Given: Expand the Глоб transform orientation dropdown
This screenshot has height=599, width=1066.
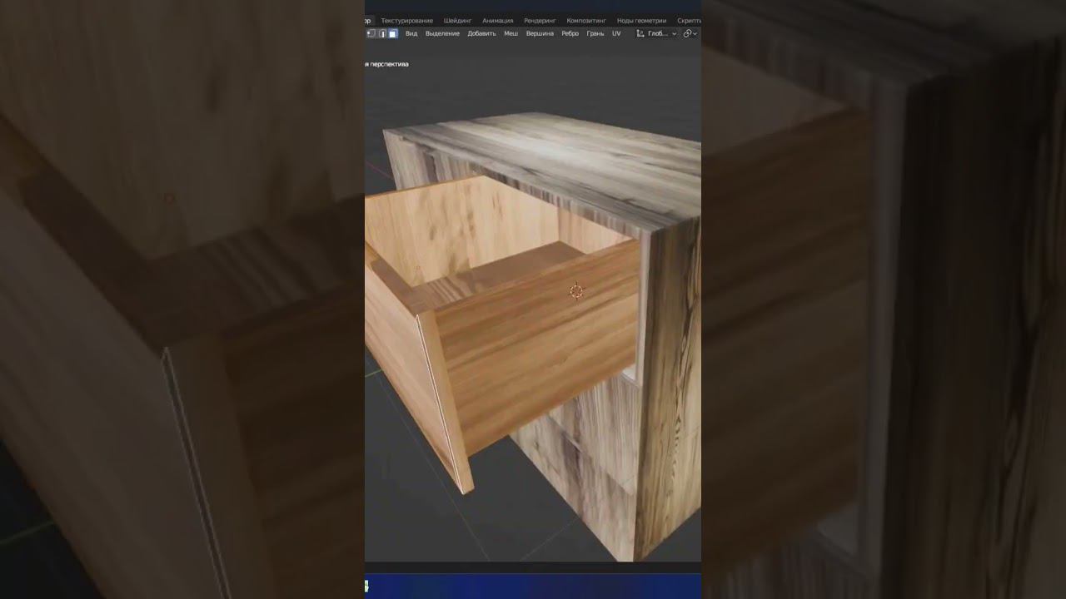Looking at the screenshot, I should point(656,33).
